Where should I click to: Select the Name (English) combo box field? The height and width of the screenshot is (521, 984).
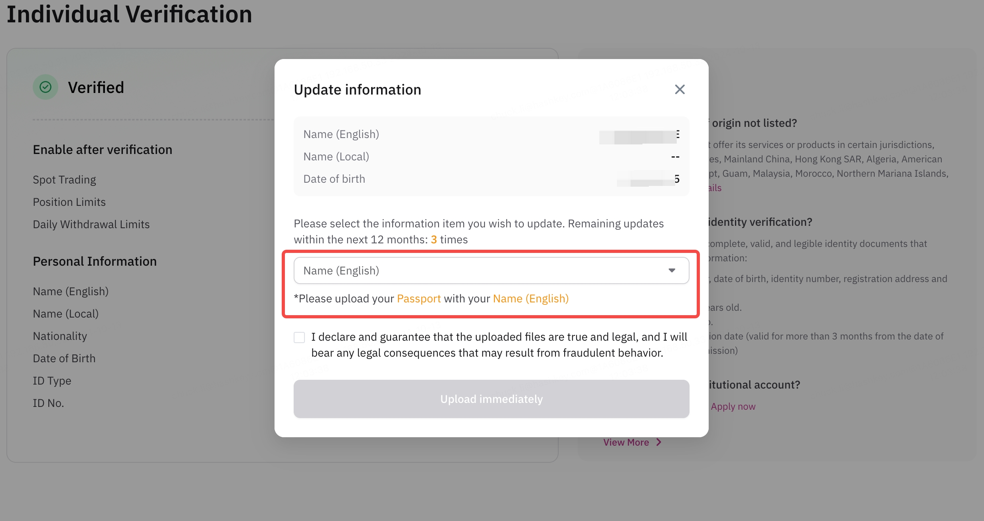point(491,270)
